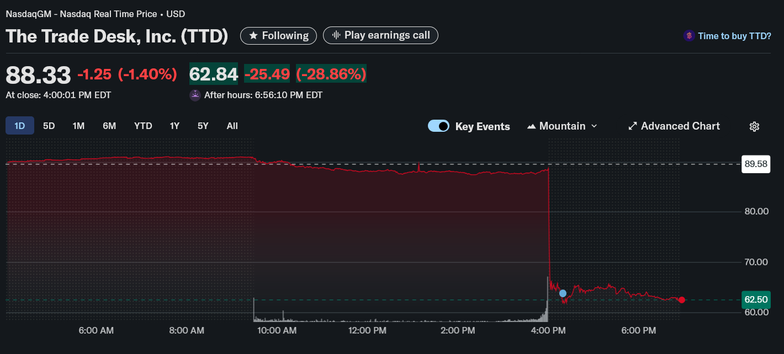Click the 6:00 PM axis label
Viewport: 784px width, 354px height.
click(638, 330)
